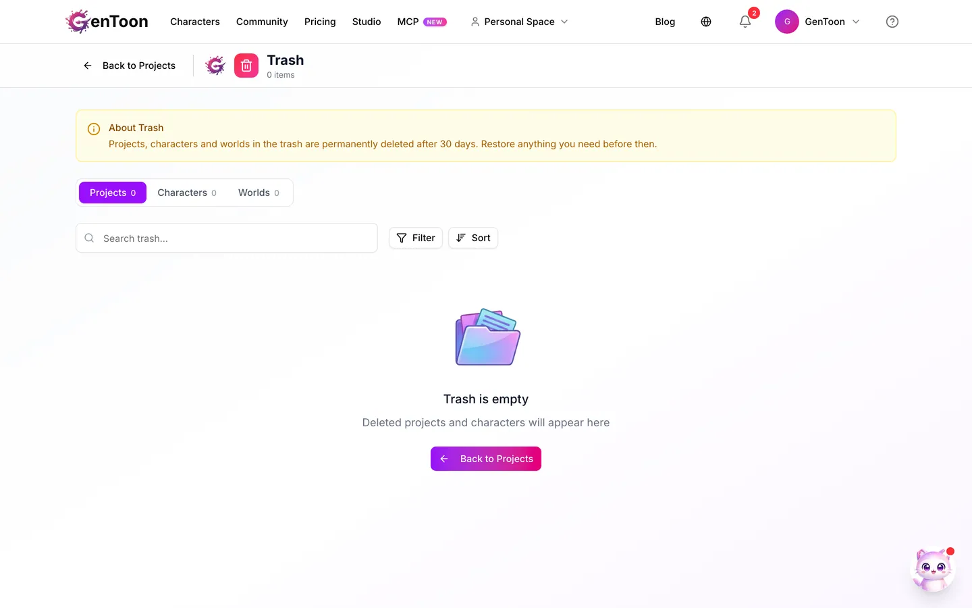Open the Filter options
Screen dimensions: 972x608
[x=416, y=238]
